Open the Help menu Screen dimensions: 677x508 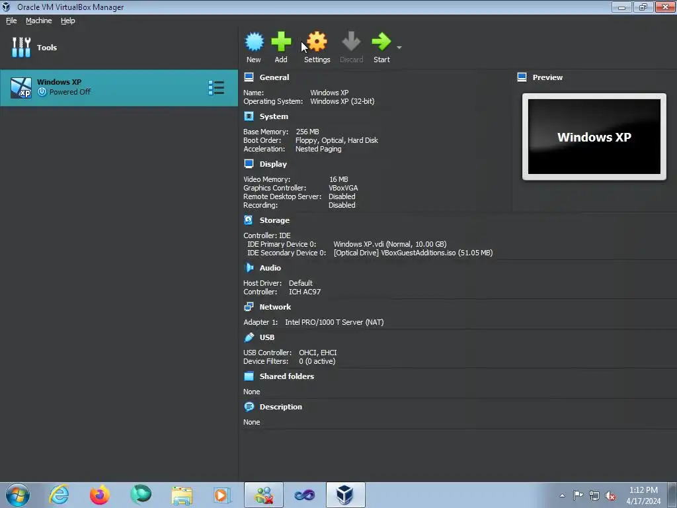(x=67, y=21)
